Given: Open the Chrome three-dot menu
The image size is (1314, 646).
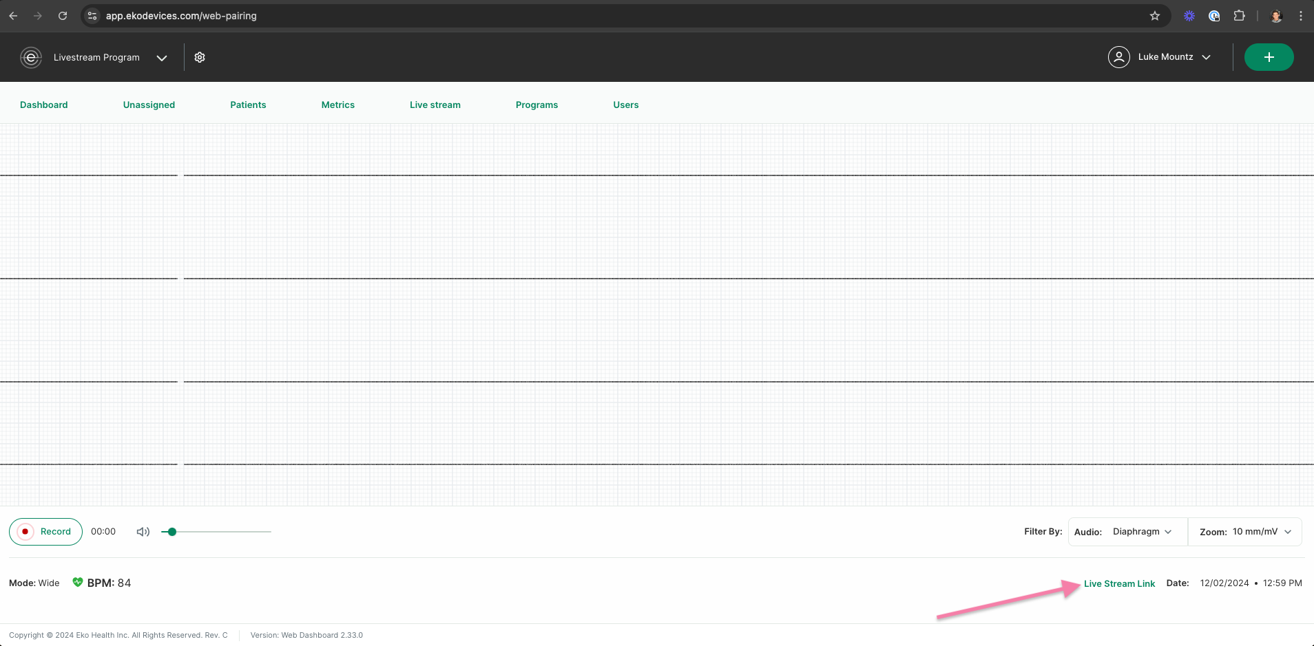Looking at the screenshot, I should click(1301, 16).
